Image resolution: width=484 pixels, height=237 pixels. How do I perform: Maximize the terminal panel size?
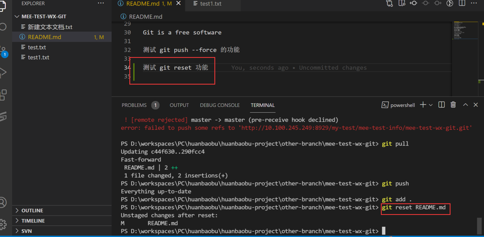coord(465,105)
